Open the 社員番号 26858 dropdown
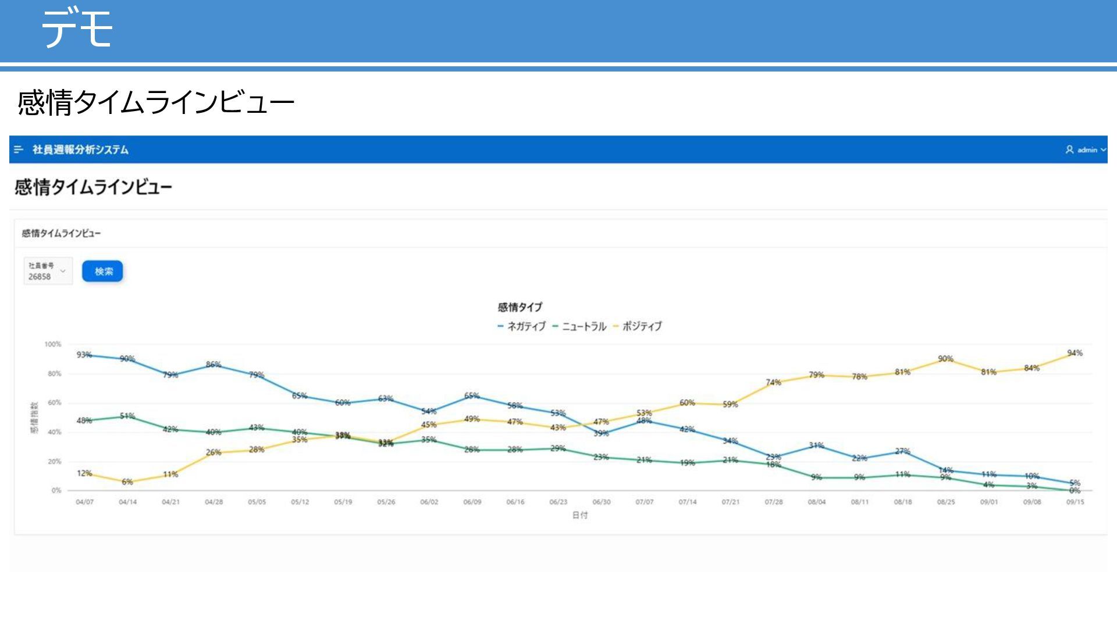The width and height of the screenshot is (1117, 628). point(48,271)
